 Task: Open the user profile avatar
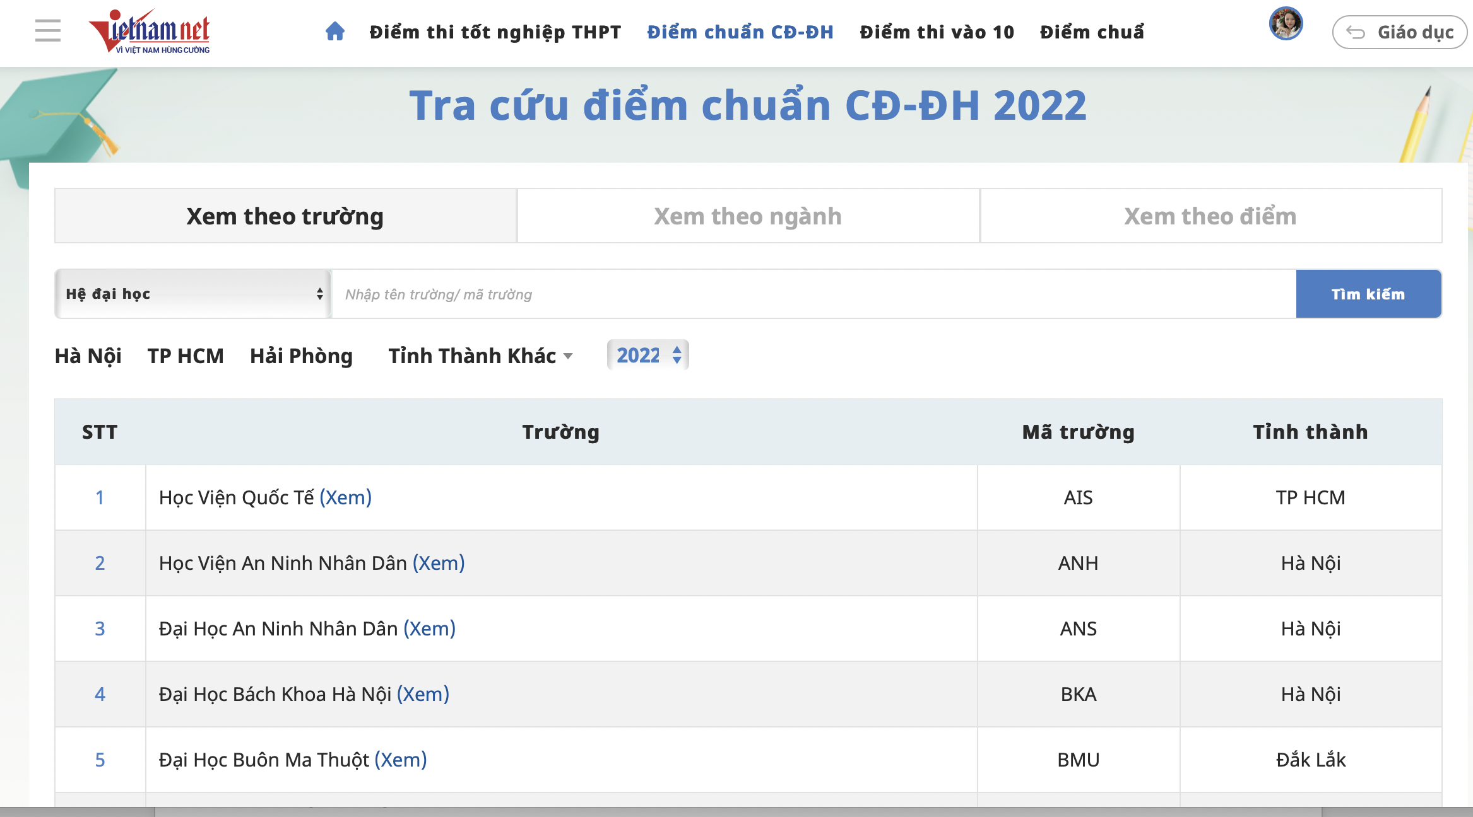click(1286, 24)
